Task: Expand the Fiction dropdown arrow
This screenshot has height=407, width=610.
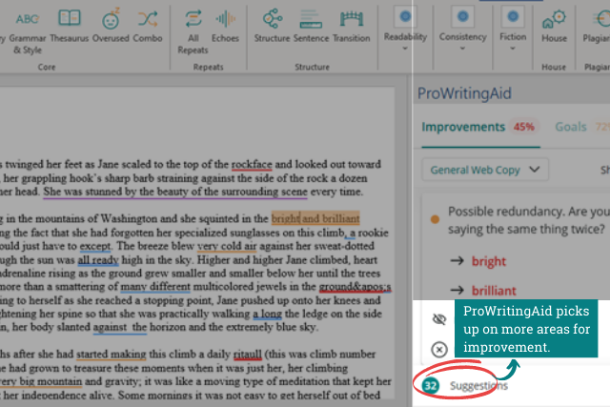Action: click(x=513, y=49)
